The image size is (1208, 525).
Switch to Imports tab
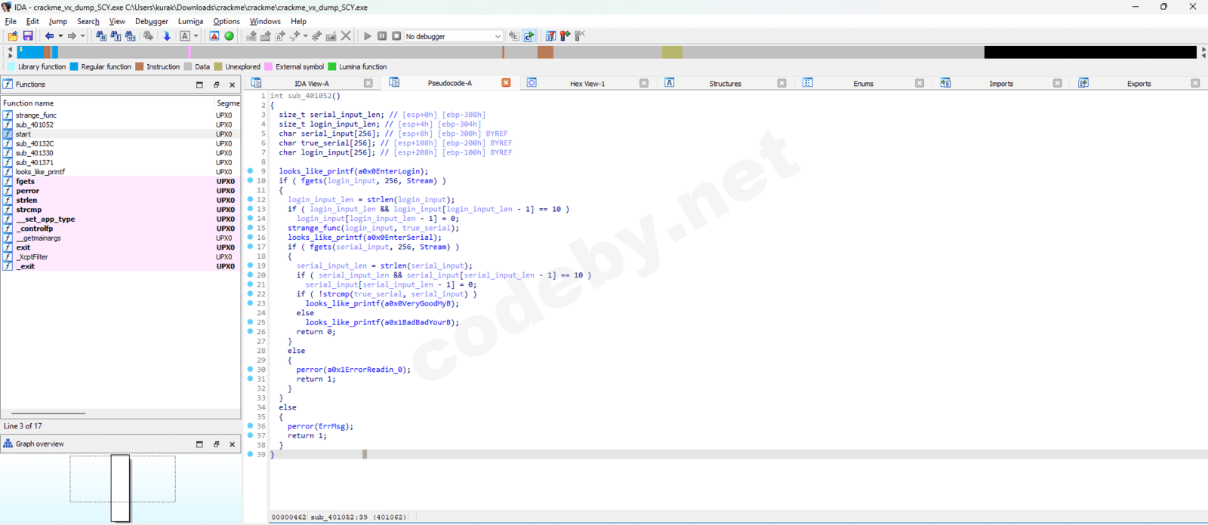coord(1001,84)
